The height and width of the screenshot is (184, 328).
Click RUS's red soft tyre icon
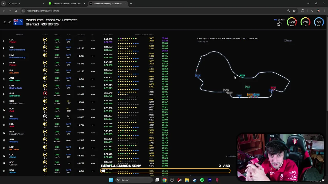[x=45, y=93]
